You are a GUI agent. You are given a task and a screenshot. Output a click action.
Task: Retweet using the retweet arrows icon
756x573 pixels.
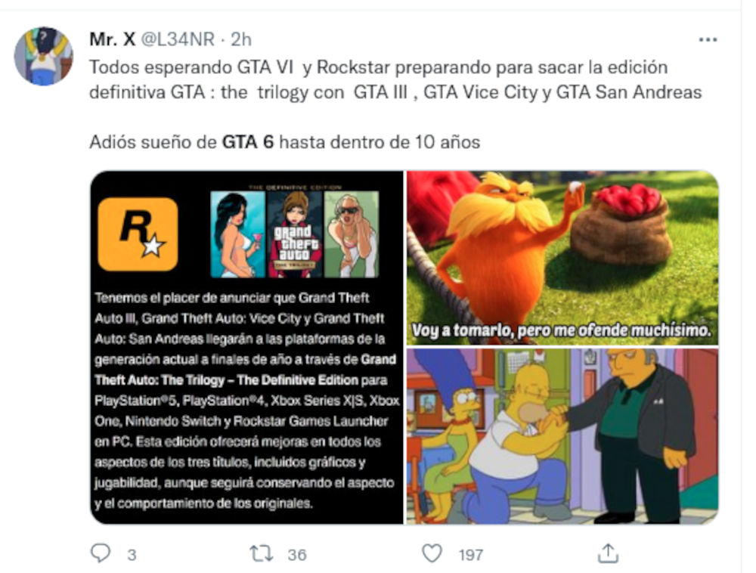click(x=262, y=553)
